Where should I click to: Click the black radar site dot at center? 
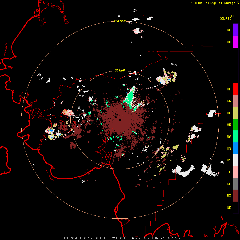tap(120, 120)
